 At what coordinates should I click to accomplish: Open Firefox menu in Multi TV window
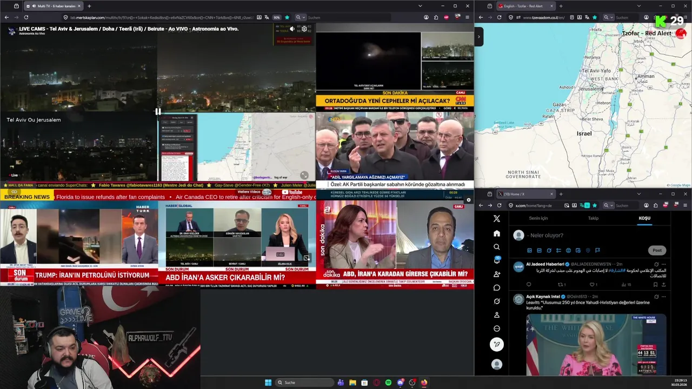tap(468, 17)
